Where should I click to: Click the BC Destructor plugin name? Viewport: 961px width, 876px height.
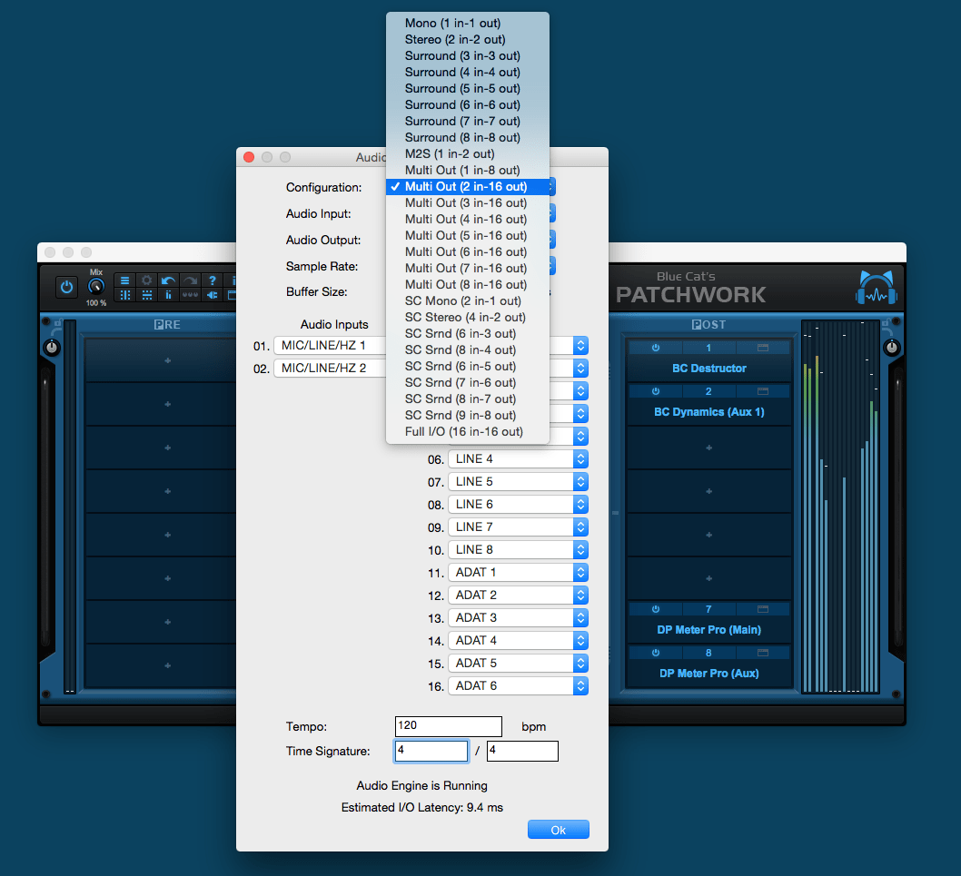point(708,368)
